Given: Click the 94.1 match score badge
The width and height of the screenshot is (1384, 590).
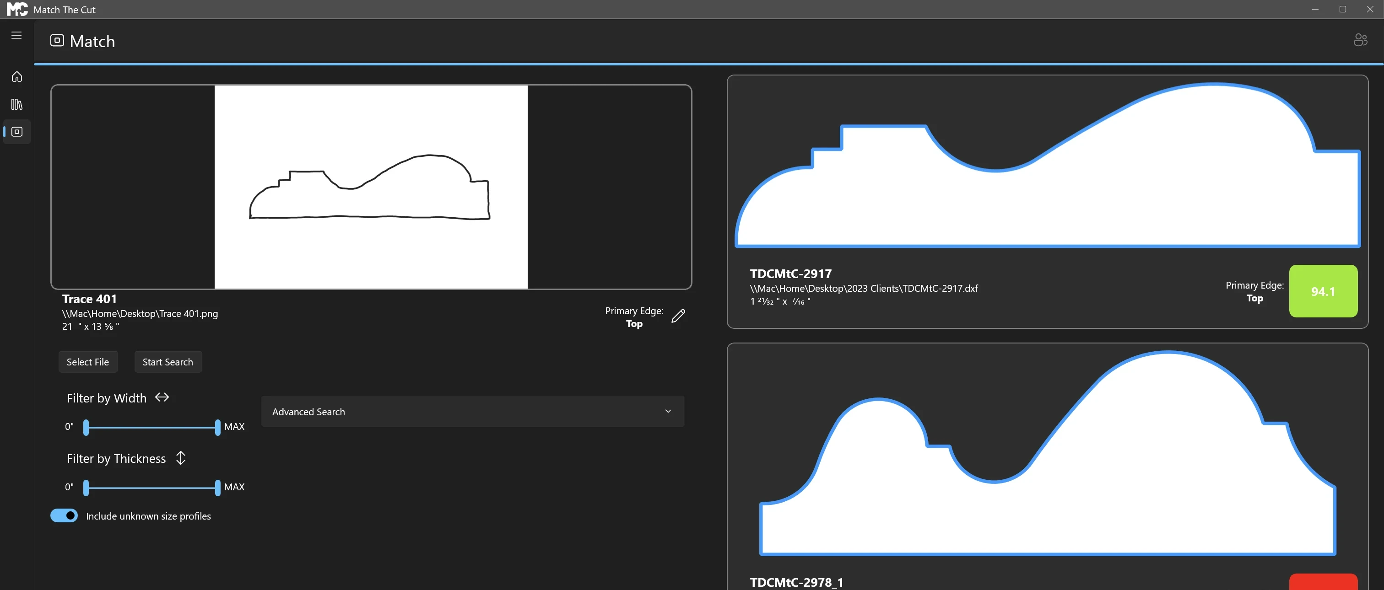Looking at the screenshot, I should pos(1323,291).
